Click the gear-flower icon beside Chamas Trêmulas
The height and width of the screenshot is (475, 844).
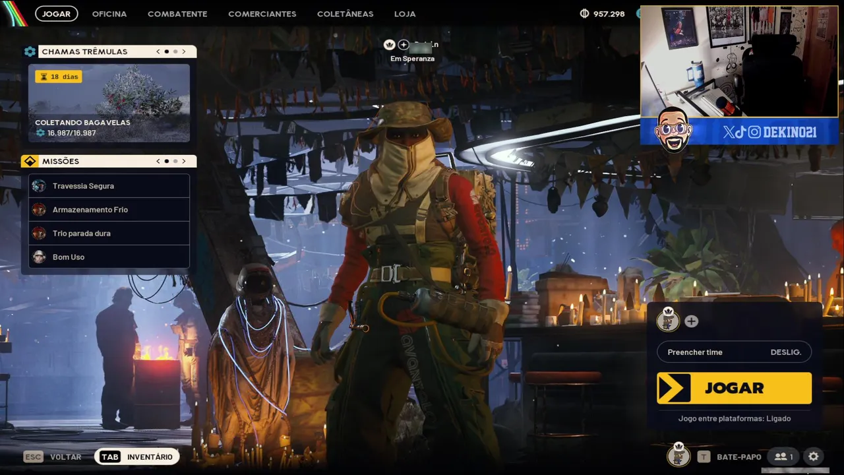point(30,51)
